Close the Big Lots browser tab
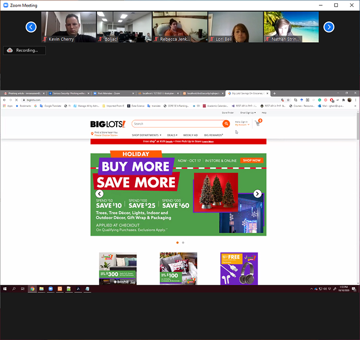The width and height of the screenshot is (360, 340). point(267,93)
